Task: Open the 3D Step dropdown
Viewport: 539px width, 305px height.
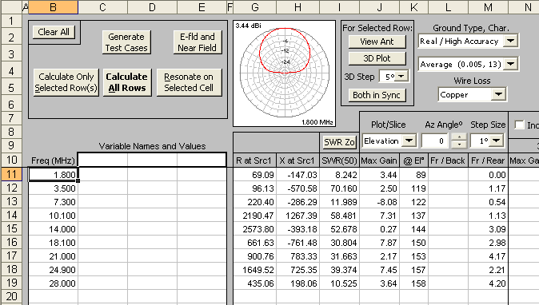Action: 401,76
